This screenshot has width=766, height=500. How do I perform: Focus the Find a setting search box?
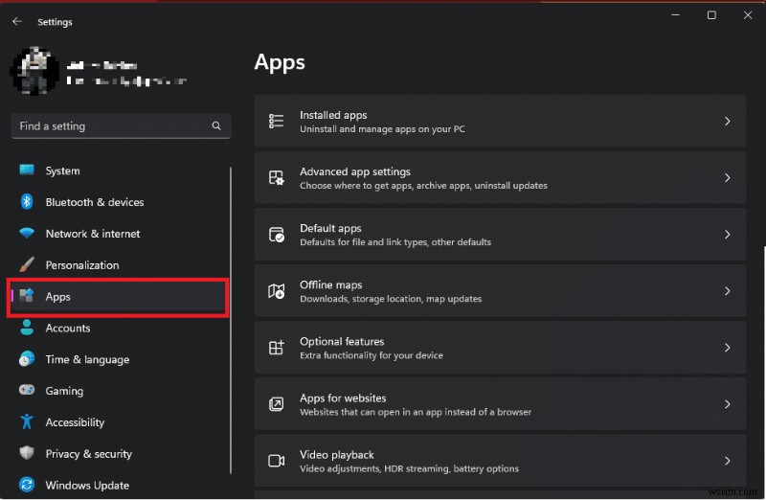click(121, 126)
